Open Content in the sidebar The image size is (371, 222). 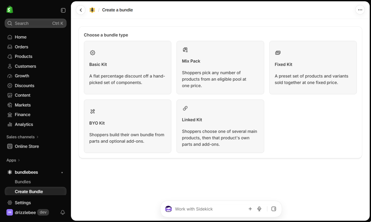click(x=36, y=95)
